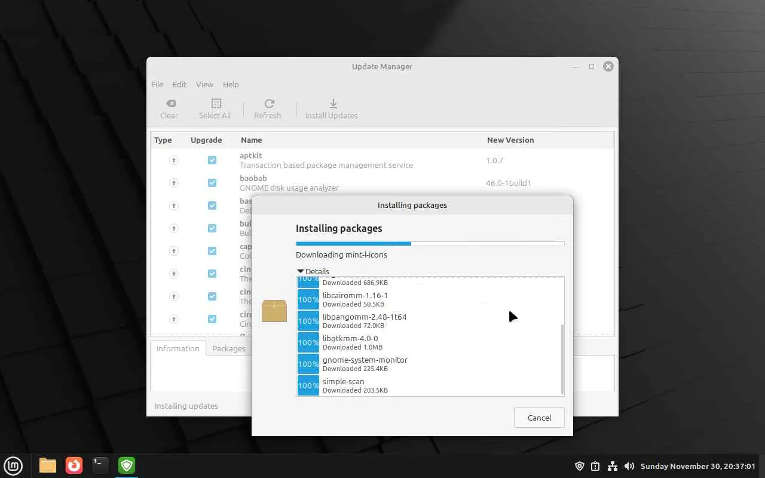Select the simple-scan download row
The image size is (765, 478).
coord(428,385)
